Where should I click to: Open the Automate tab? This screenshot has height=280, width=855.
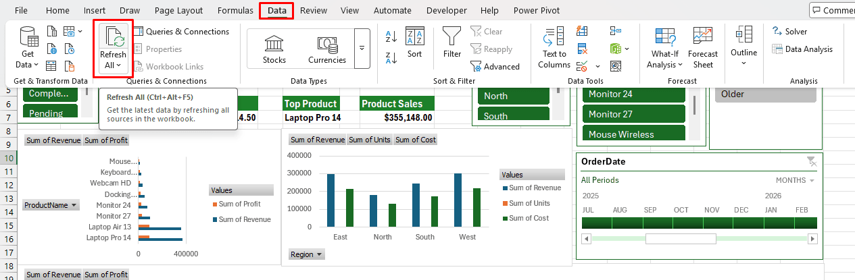[x=393, y=10]
